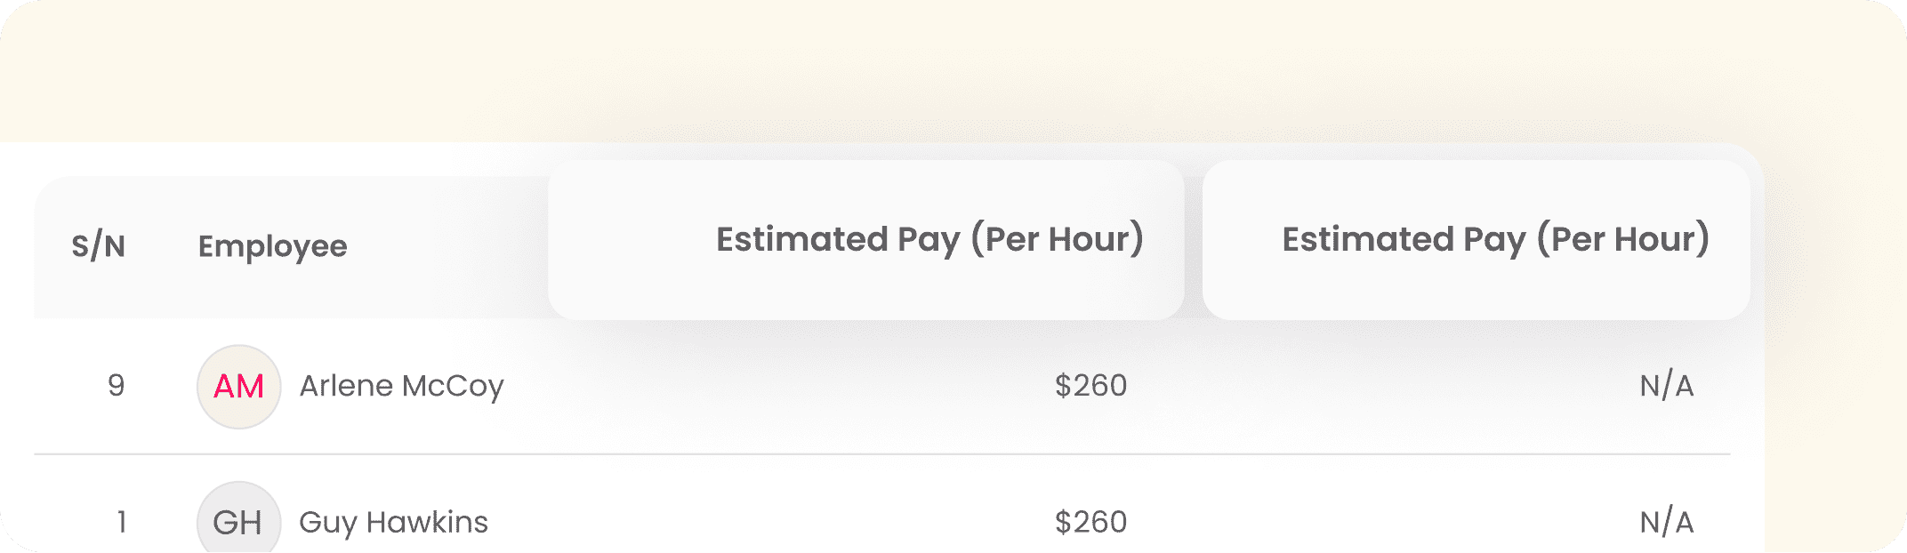Click the N/A value in Guy Hawkins' row
The height and width of the screenshot is (553, 1907).
point(1666,522)
